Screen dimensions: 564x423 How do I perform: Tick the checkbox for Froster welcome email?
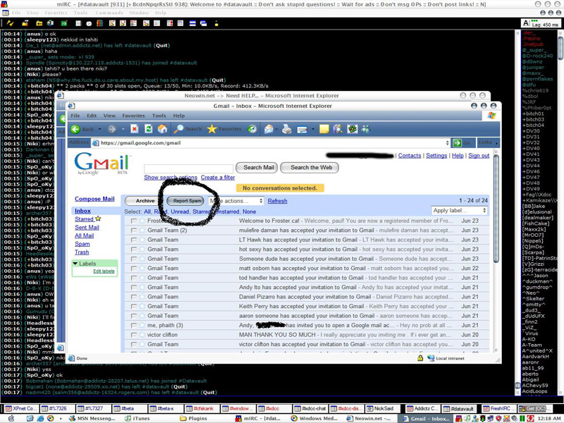click(x=134, y=221)
